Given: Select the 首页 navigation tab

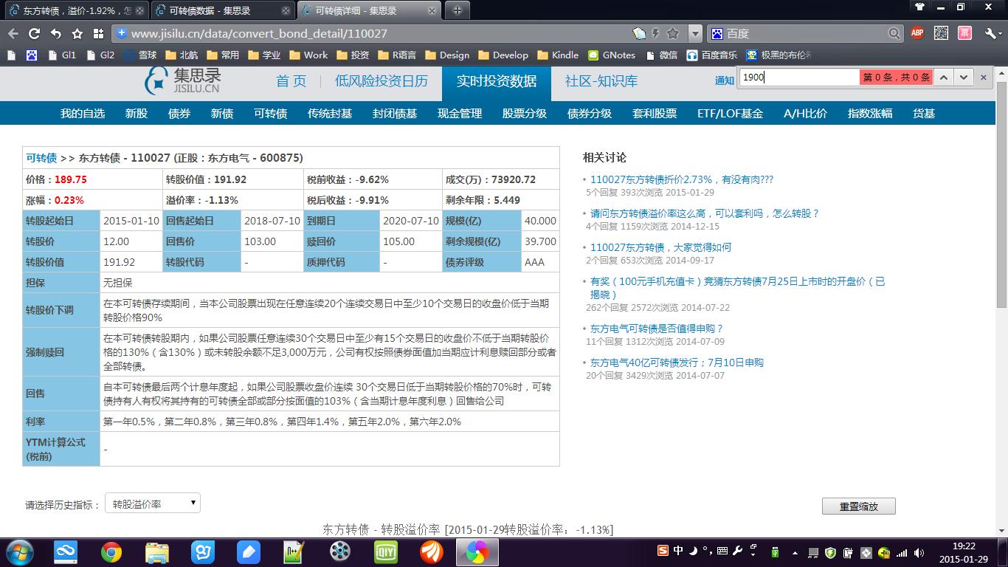Looking at the screenshot, I should pyautogui.click(x=291, y=81).
